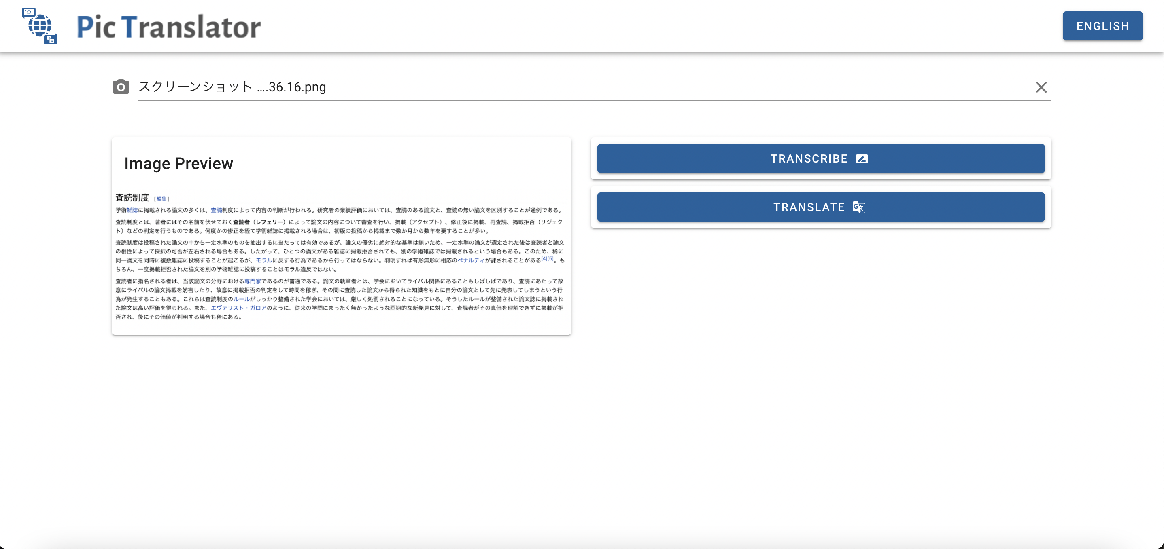Click the [4] citation superscript in preview

(x=544, y=259)
